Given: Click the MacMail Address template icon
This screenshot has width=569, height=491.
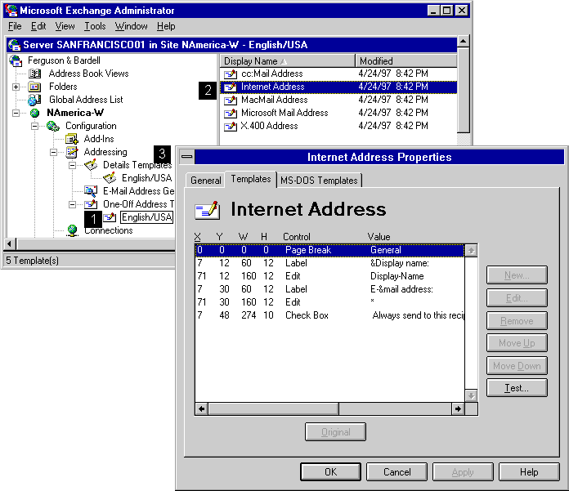Looking at the screenshot, I should (231, 100).
